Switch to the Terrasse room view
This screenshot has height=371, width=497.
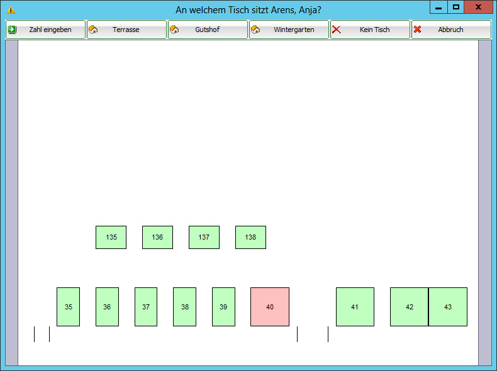126,30
